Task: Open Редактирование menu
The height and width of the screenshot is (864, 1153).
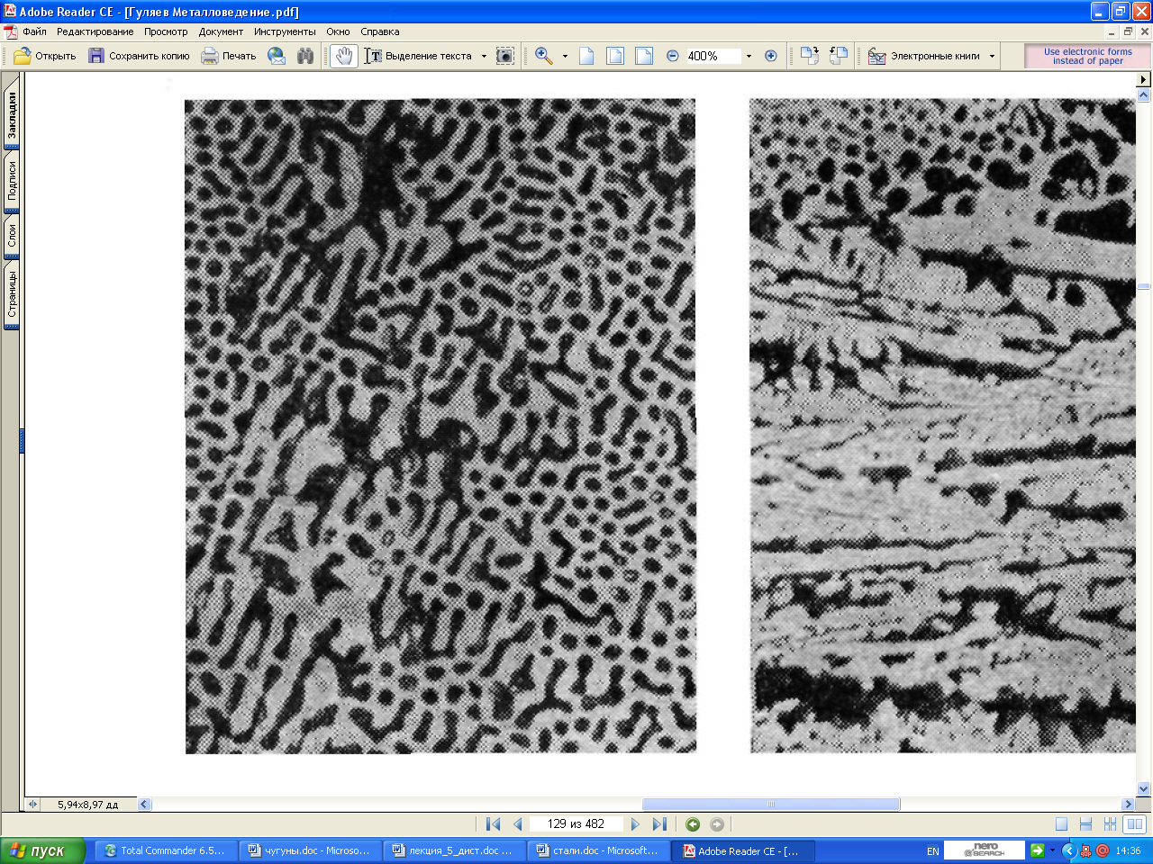Action: click(95, 31)
